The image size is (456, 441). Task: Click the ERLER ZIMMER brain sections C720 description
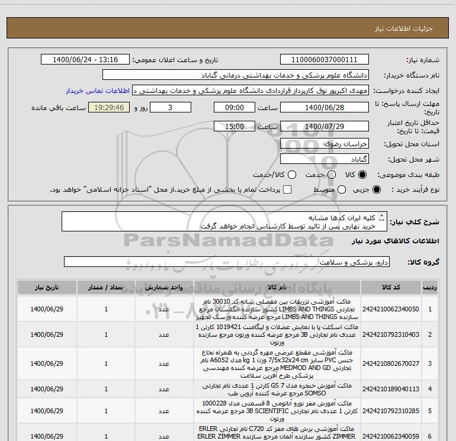point(277,433)
